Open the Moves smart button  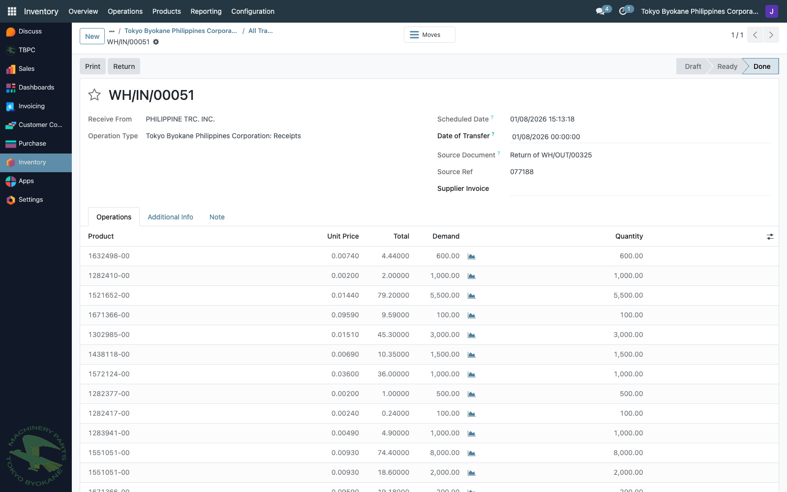click(x=429, y=35)
